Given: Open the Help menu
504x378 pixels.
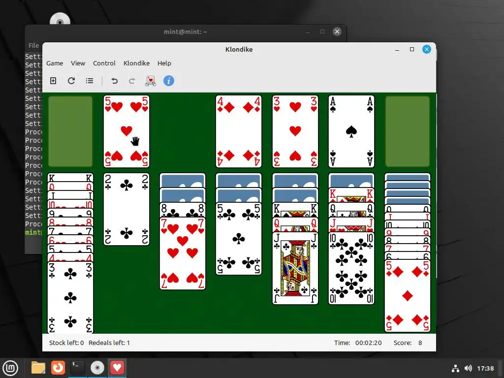Looking at the screenshot, I should (x=164, y=63).
